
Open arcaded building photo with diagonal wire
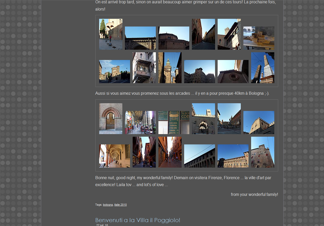tap(199, 156)
